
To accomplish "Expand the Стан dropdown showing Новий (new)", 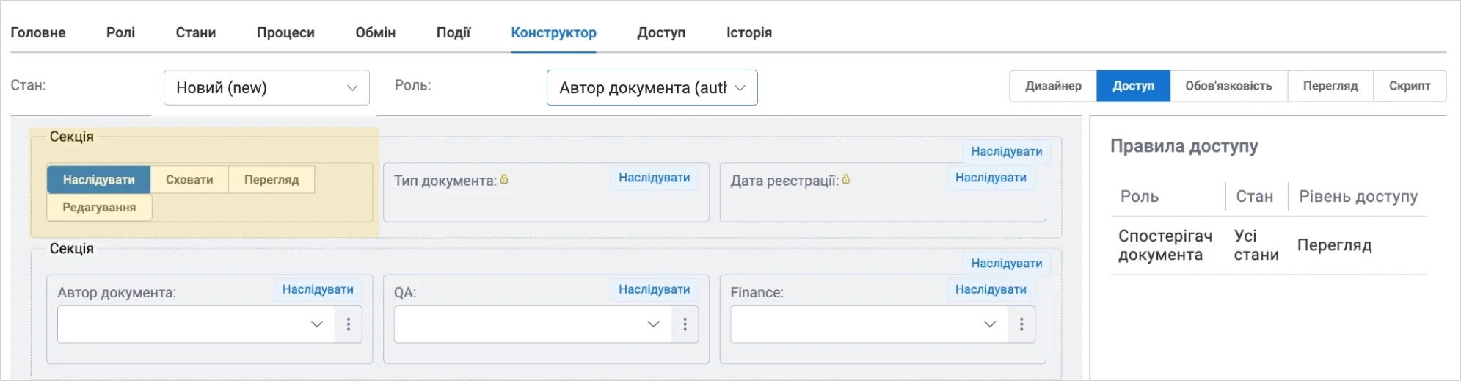I will click(266, 88).
